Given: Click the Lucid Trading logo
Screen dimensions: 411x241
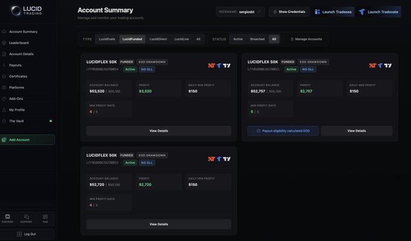Looking at the screenshot, I should [27, 10].
